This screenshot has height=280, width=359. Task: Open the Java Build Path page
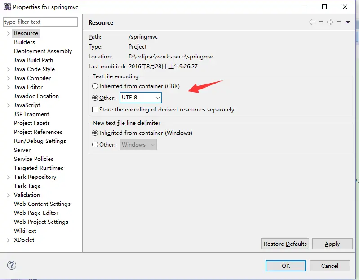pos(33,60)
